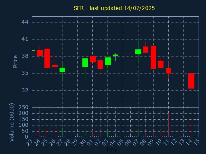The width and height of the screenshot is (206, 154).
Task: Click the red volume bar on day 10
Action: click(x=161, y=134)
